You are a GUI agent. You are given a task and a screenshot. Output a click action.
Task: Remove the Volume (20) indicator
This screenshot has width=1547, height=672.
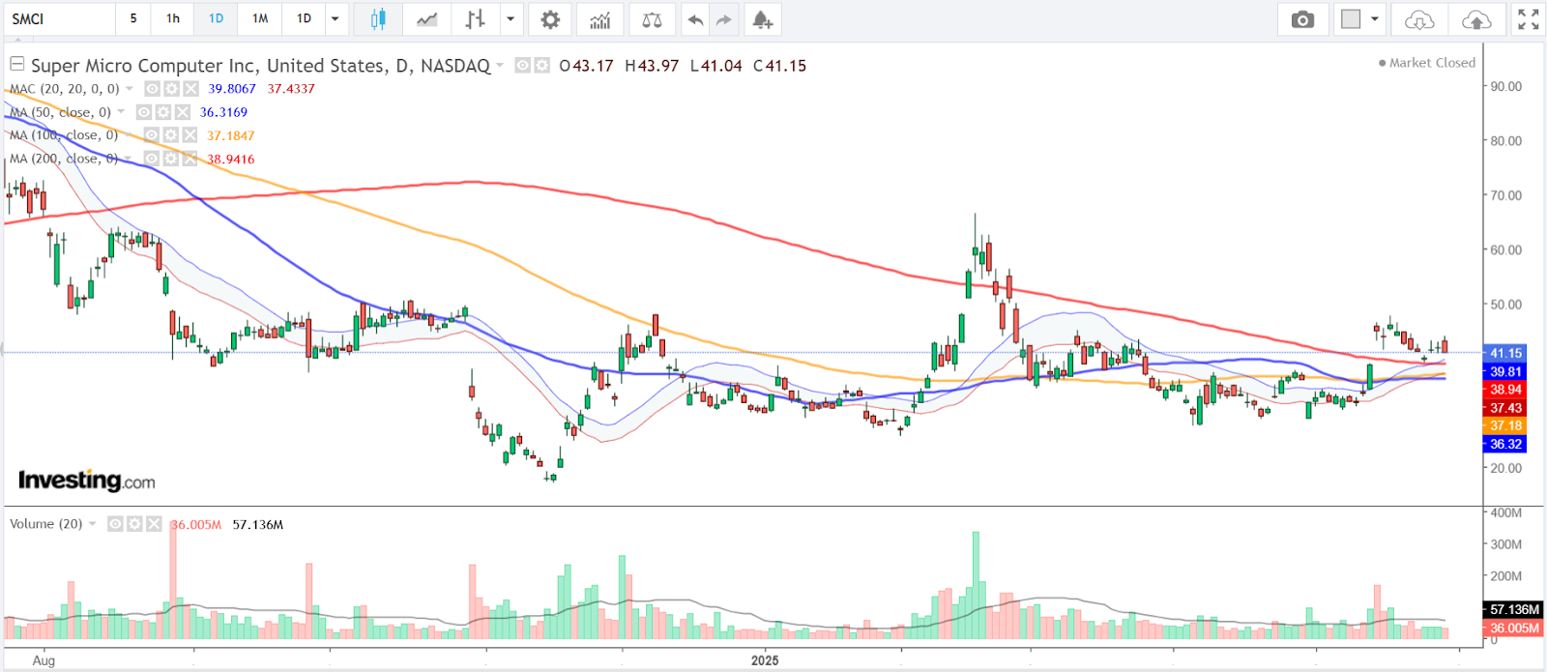point(154,524)
